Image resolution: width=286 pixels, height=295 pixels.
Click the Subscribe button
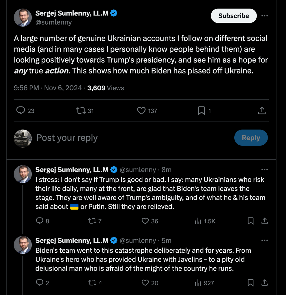click(x=233, y=16)
